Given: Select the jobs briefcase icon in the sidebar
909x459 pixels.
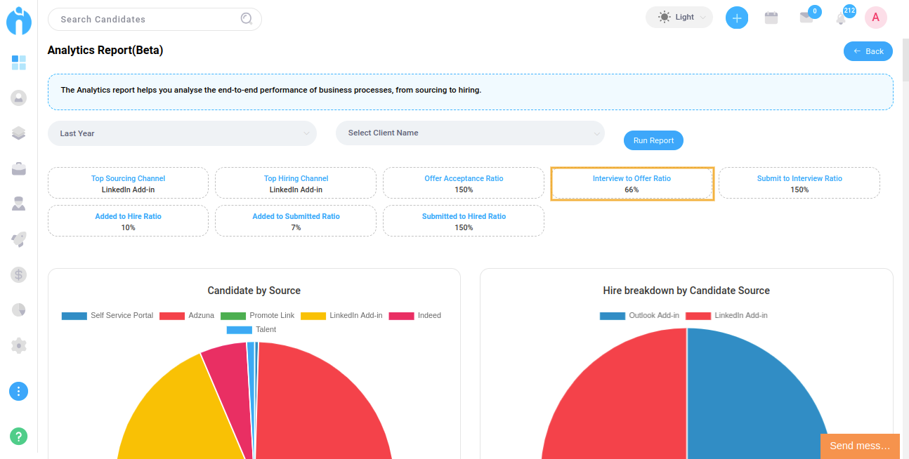Looking at the screenshot, I should (18, 168).
